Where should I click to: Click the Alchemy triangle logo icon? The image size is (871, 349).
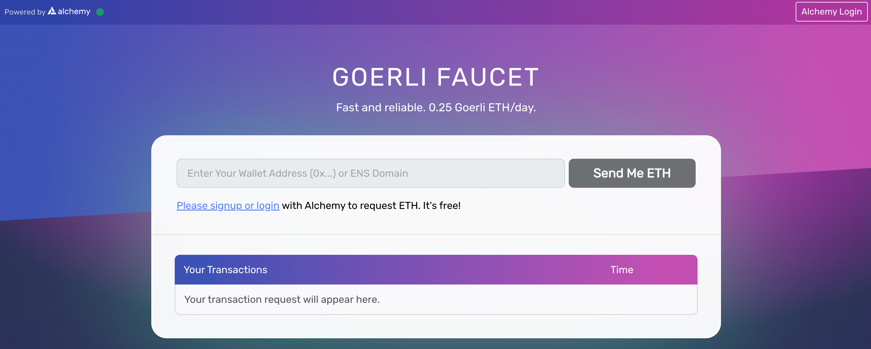pos(52,11)
